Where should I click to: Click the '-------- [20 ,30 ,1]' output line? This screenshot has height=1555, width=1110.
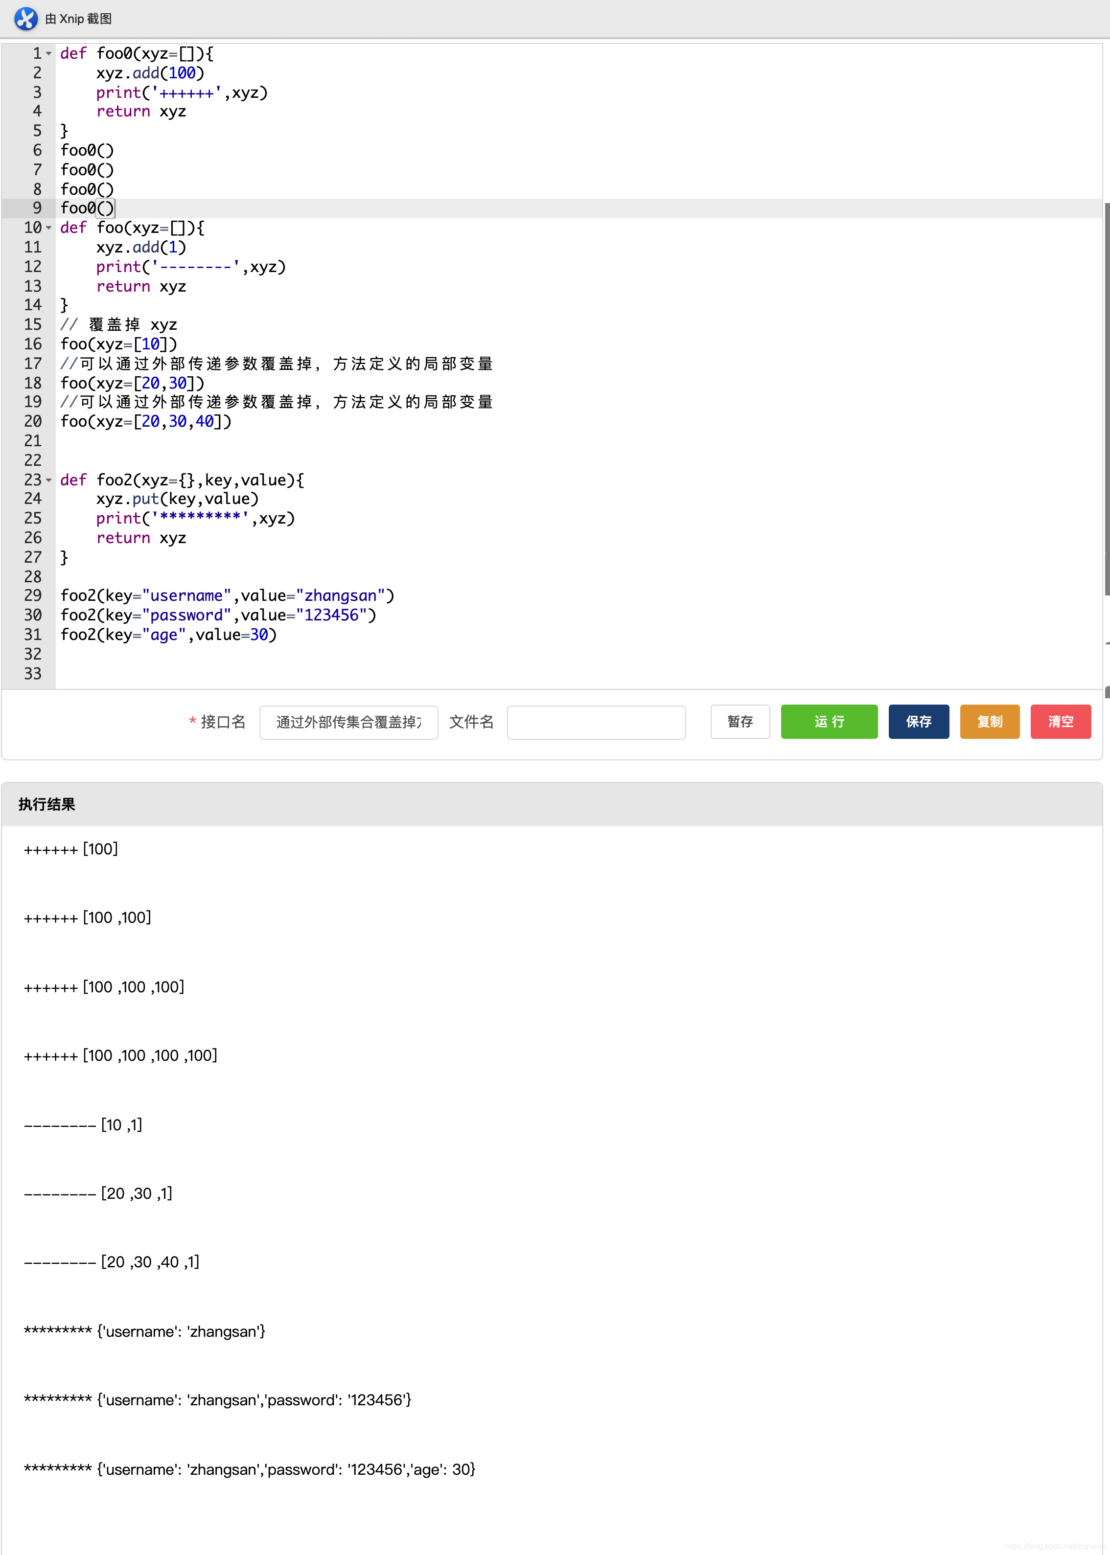pos(98,1193)
